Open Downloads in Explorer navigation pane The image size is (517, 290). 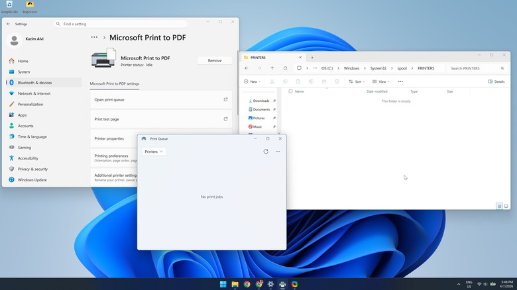[x=259, y=101]
